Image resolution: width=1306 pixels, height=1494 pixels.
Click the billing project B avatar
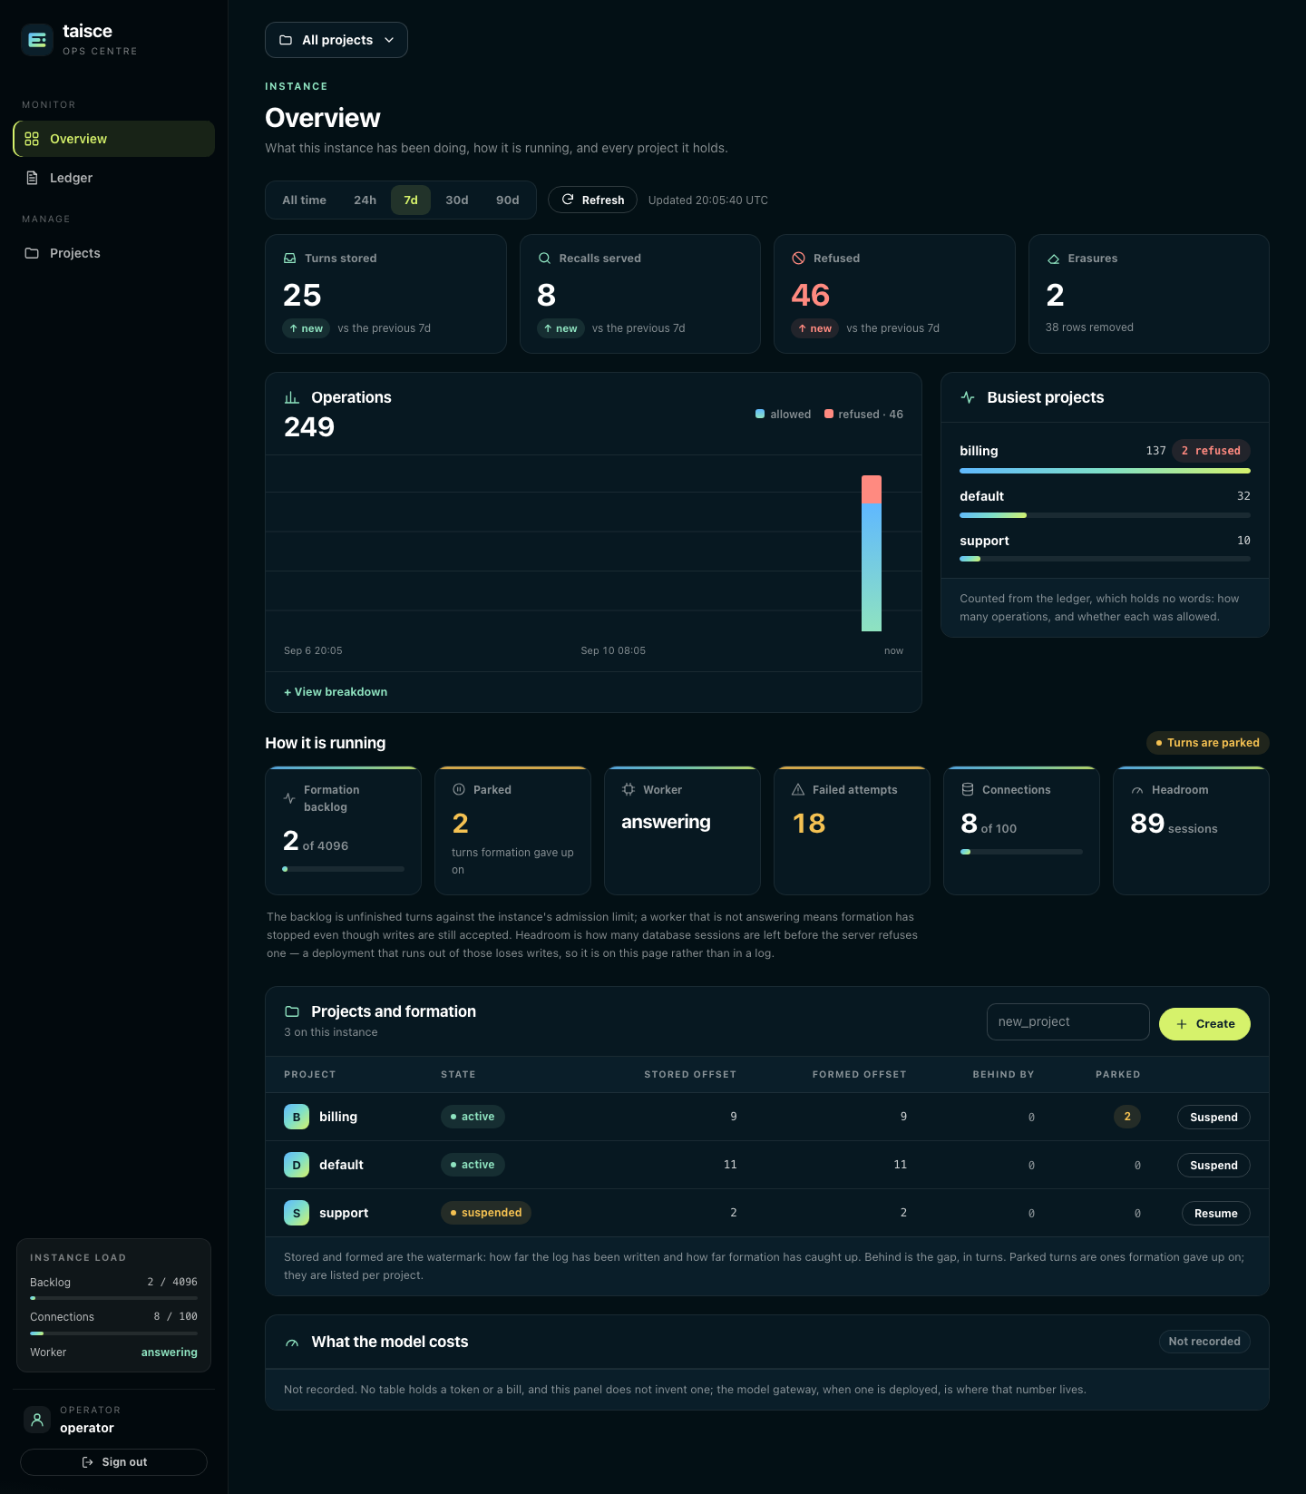(297, 1117)
